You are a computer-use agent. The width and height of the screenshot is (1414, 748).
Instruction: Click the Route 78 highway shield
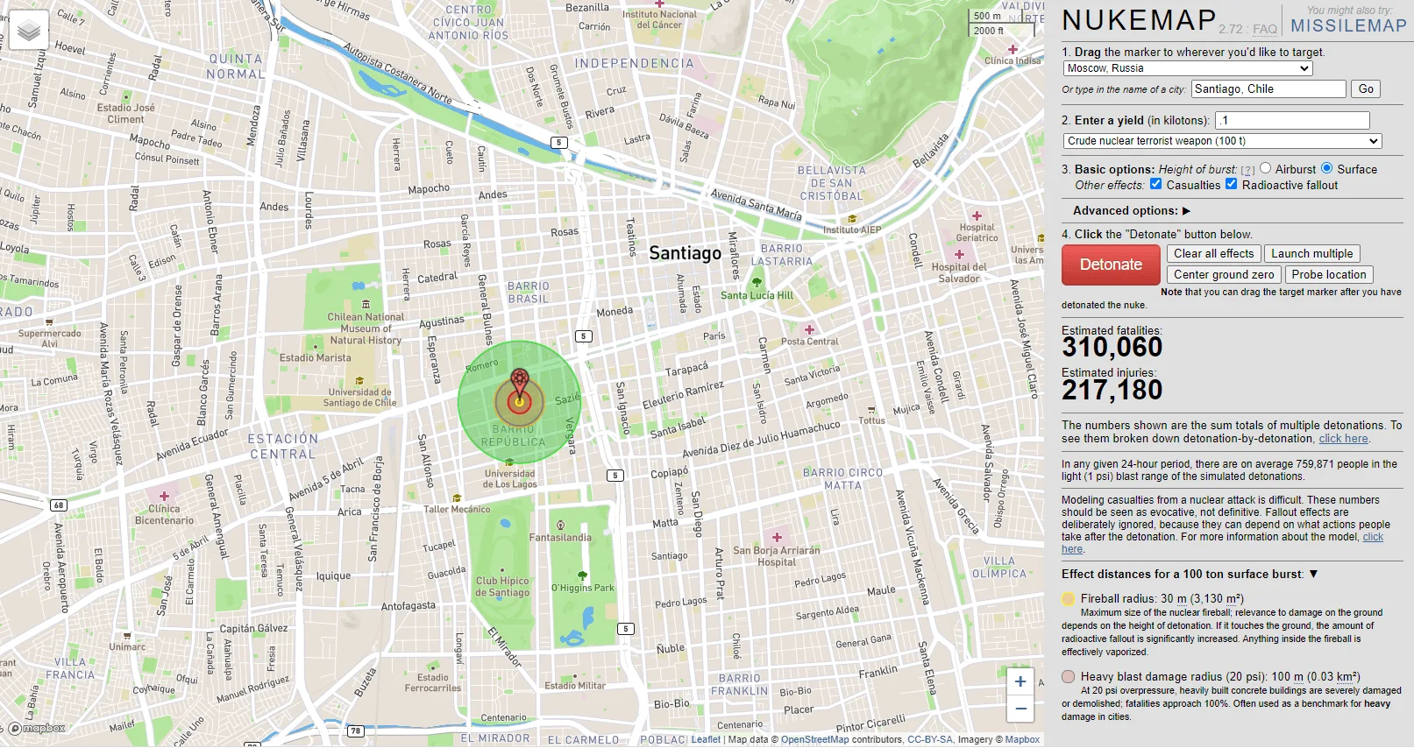coord(356,730)
